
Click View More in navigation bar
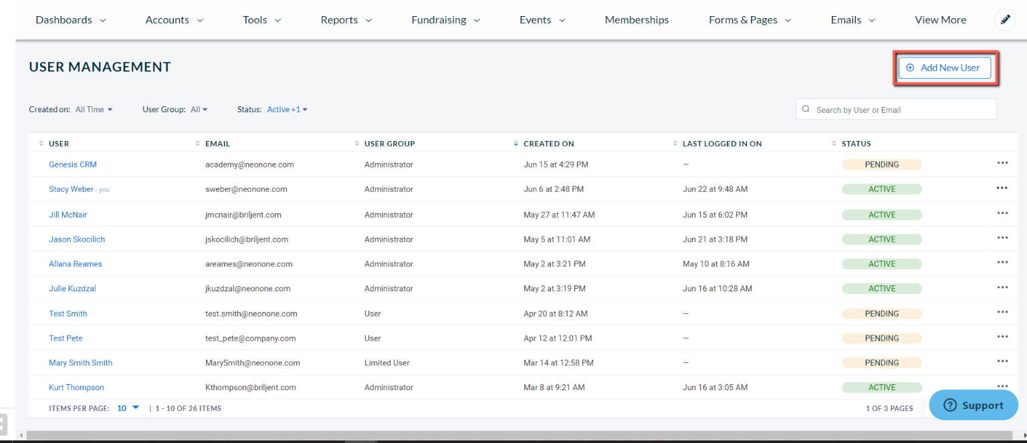[x=940, y=20]
